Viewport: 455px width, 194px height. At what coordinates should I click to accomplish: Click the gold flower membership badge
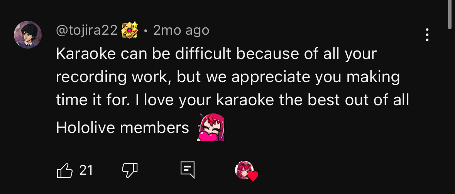tap(130, 30)
